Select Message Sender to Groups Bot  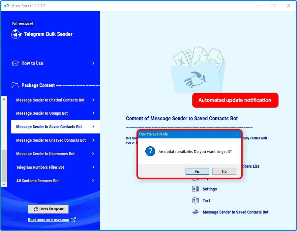point(55,113)
